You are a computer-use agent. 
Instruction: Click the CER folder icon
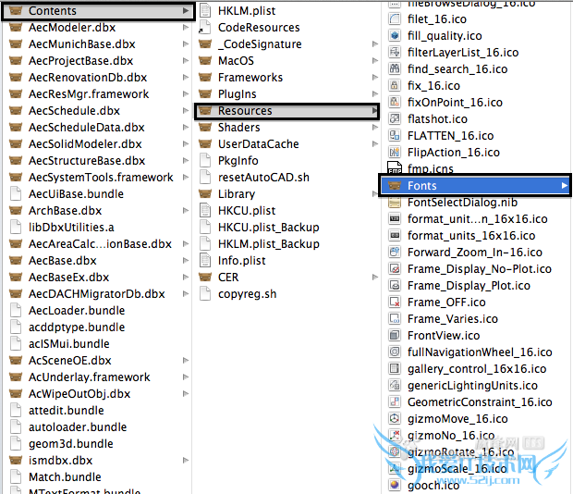point(205,277)
